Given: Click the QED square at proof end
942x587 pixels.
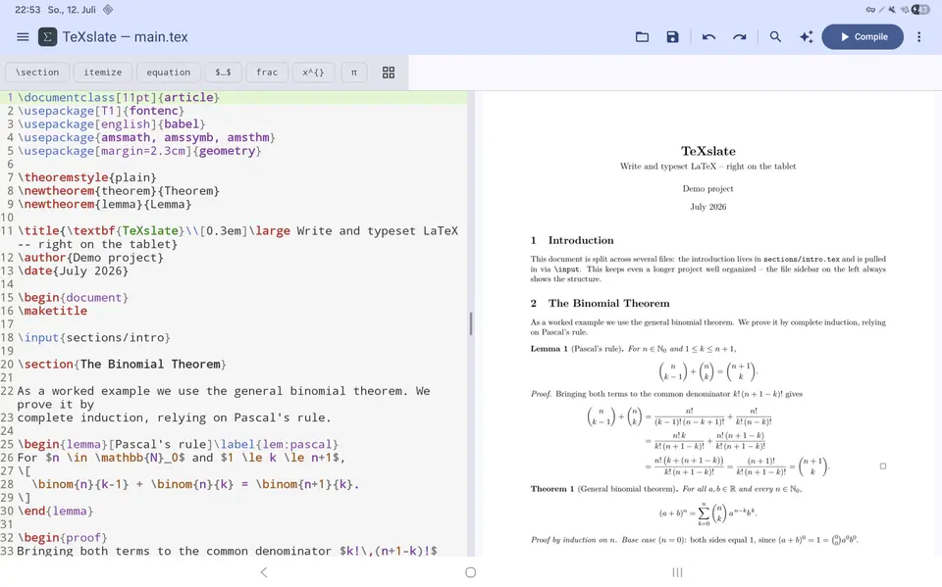Looking at the screenshot, I should pyautogui.click(x=882, y=465).
